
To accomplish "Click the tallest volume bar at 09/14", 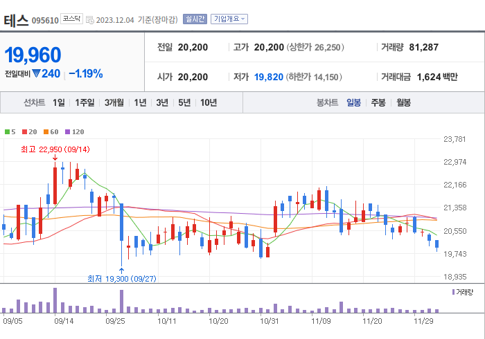I will click(x=55, y=300).
